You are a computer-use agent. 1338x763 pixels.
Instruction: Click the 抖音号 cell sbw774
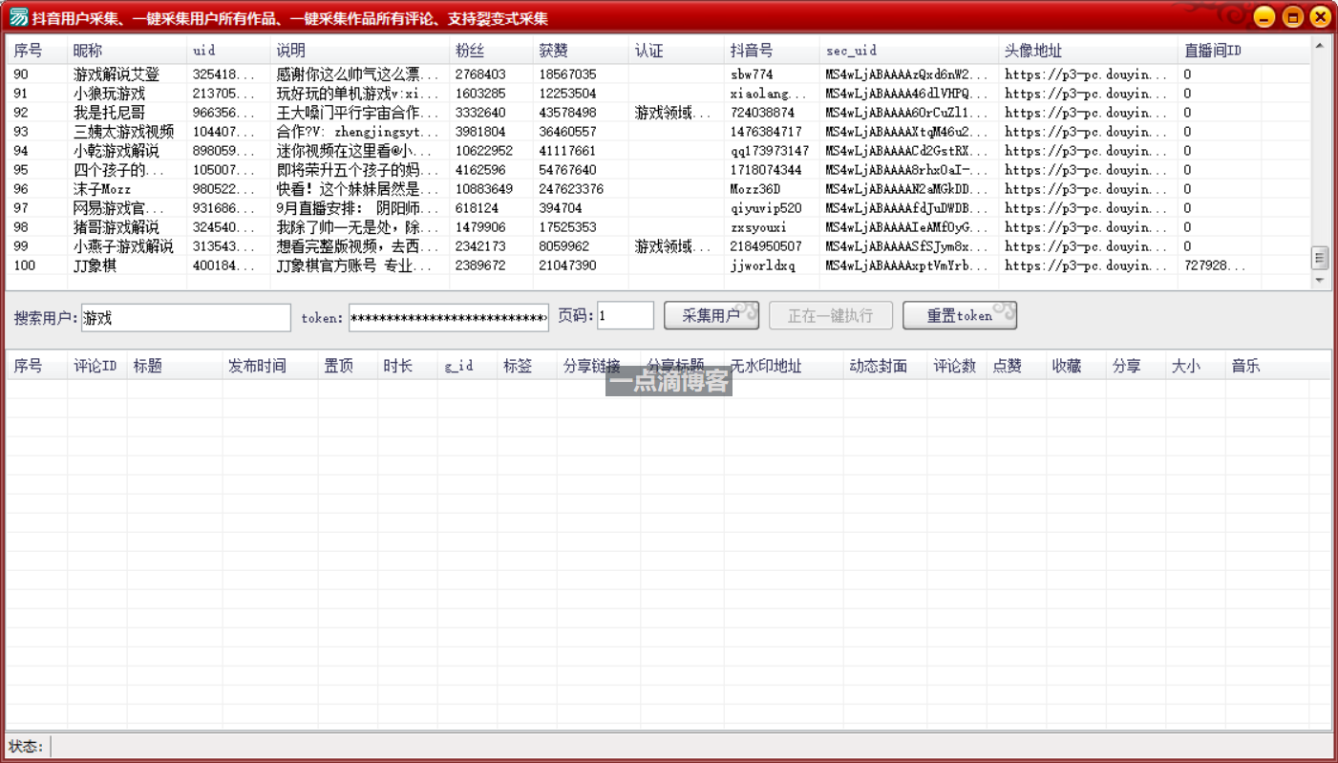pos(752,74)
